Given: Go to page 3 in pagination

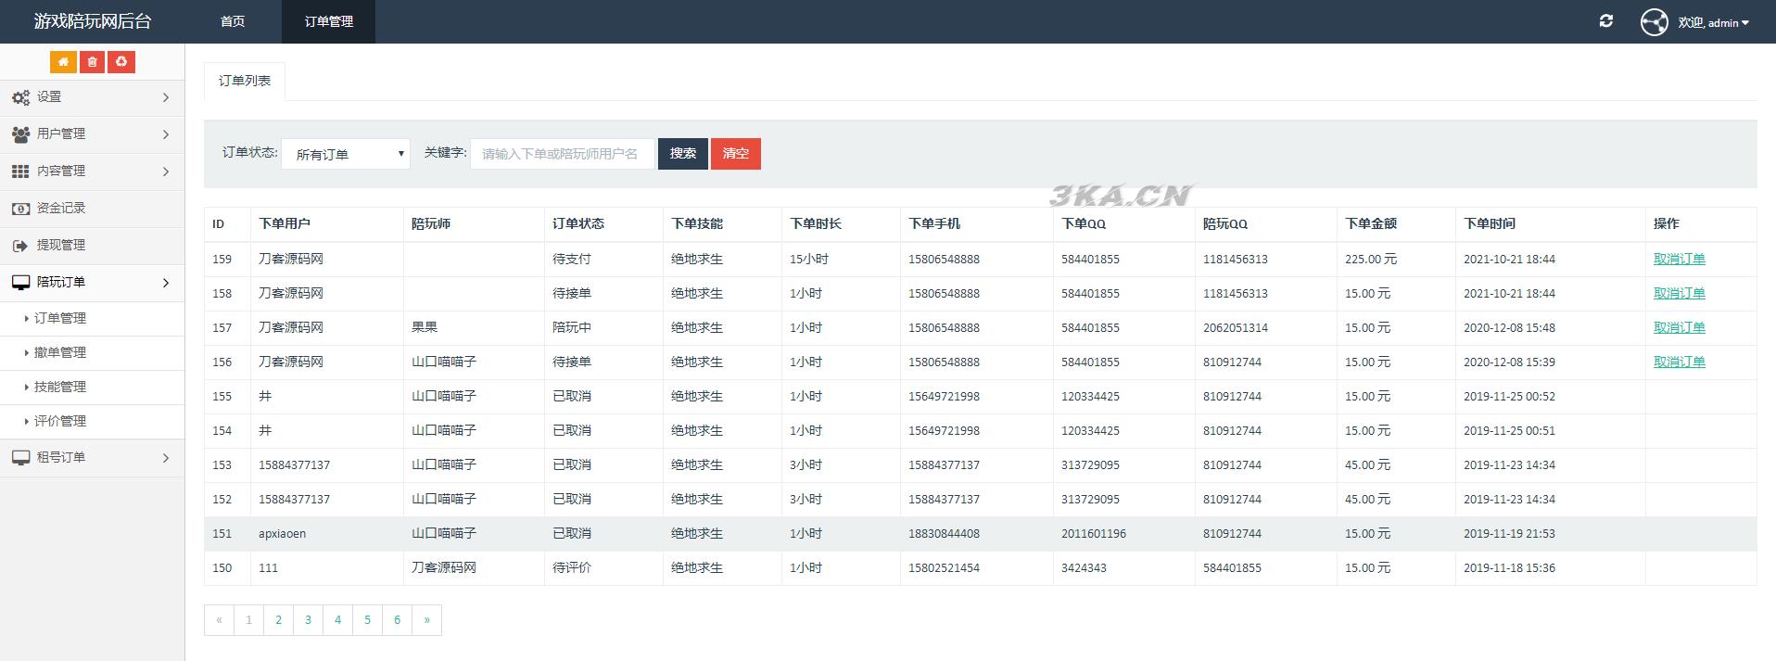Looking at the screenshot, I should (x=308, y=620).
